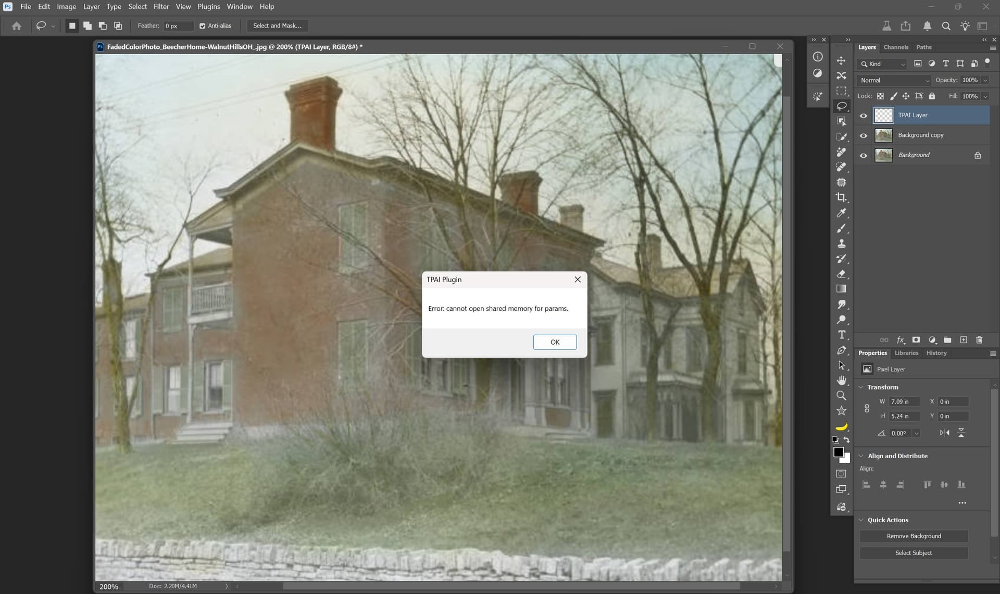
Task: Open the layer Opacity dropdown arrow
Action: click(x=985, y=80)
